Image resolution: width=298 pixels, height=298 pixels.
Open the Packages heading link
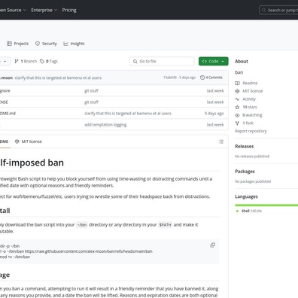click(245, 172)
